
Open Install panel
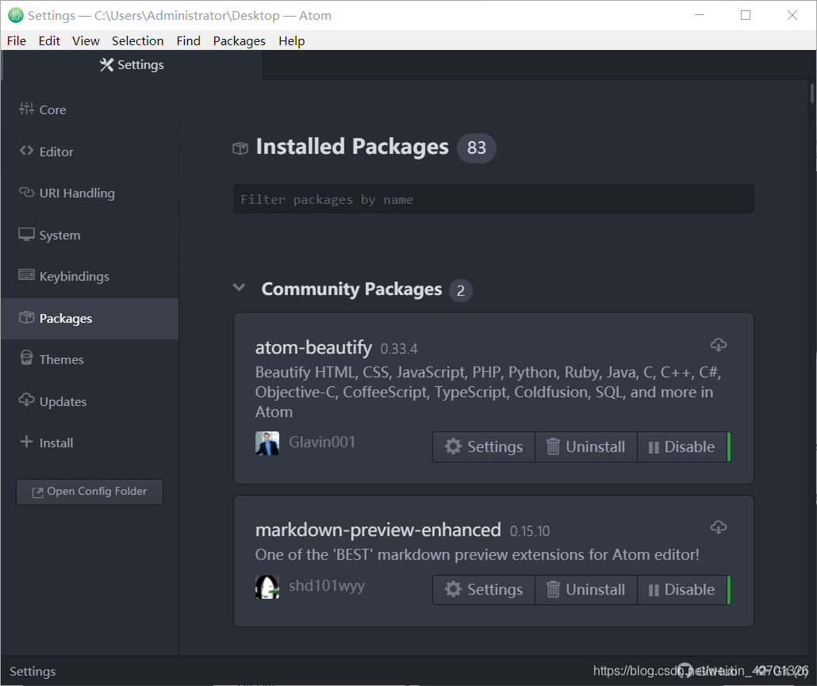point(90,443)
